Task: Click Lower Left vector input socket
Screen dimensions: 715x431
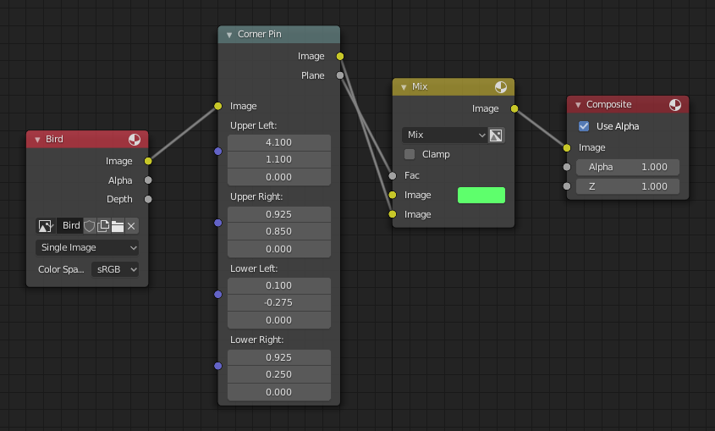Action: pyautogui.click(x=218, y=294)
